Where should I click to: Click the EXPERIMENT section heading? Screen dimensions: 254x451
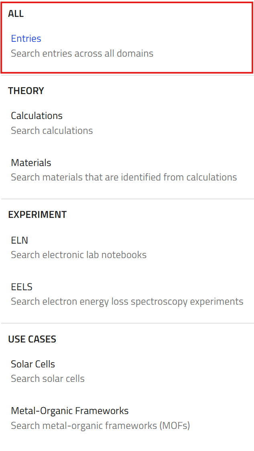tap(37, 215)
